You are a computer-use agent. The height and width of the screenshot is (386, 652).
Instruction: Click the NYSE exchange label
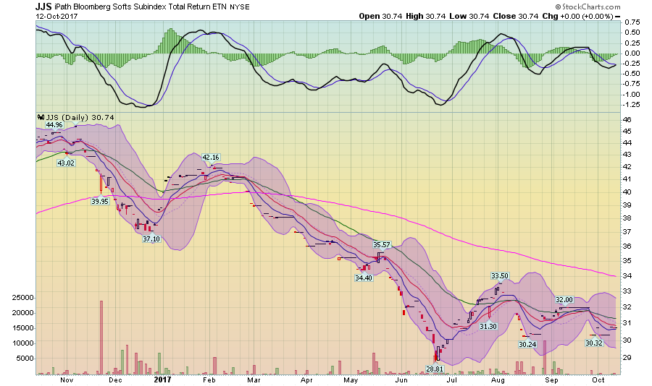pos(240,7)
